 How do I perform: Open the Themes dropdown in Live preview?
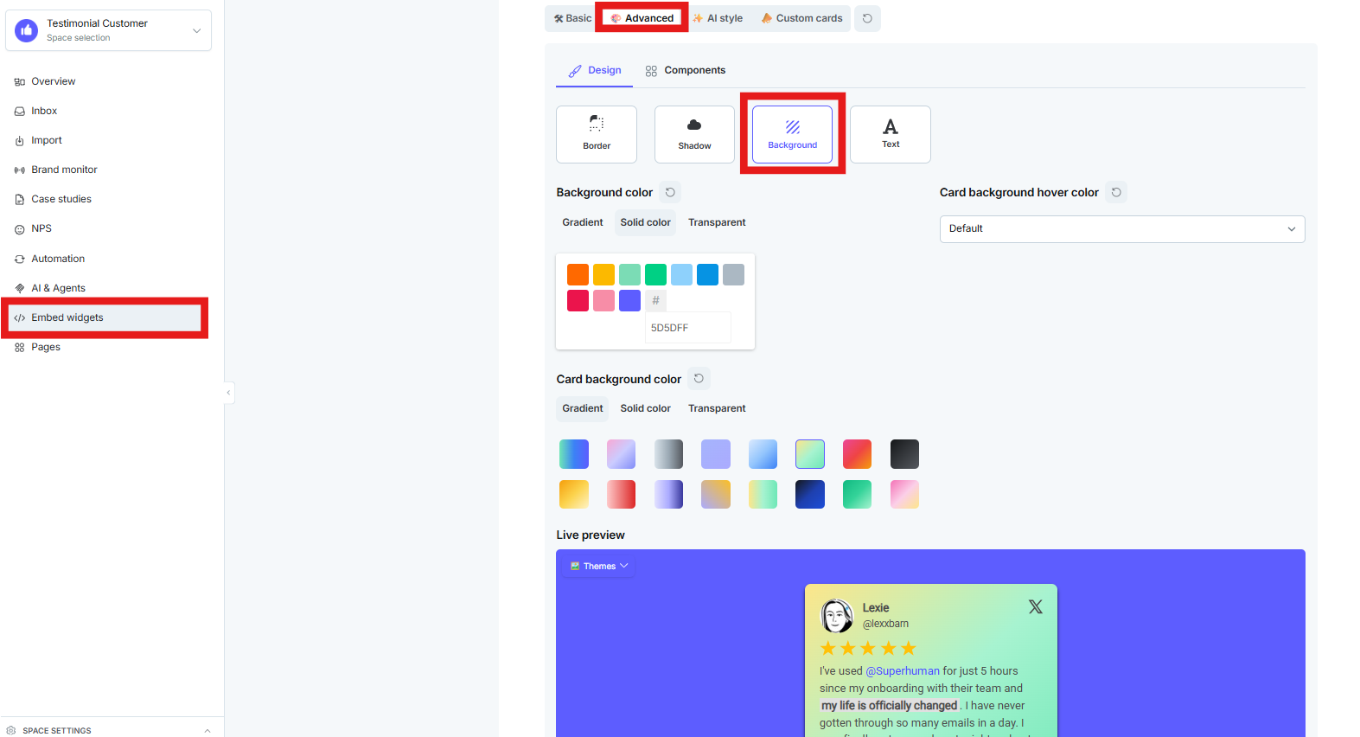(x=599, y=567)
